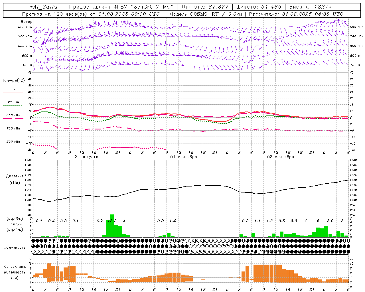365x292 pixels.
Task: Click the Давление pressure panel title
Action: (15, 176)
